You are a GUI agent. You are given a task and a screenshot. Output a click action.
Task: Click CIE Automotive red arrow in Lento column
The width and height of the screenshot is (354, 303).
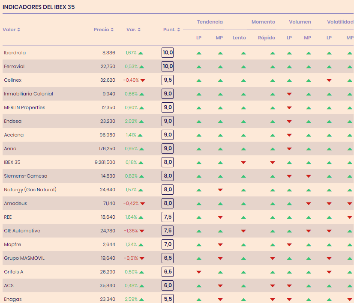[243, 231]
